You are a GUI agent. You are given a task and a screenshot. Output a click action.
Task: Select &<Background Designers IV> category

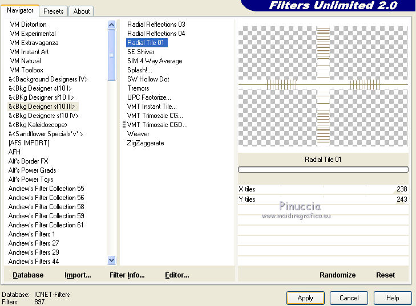48,79
